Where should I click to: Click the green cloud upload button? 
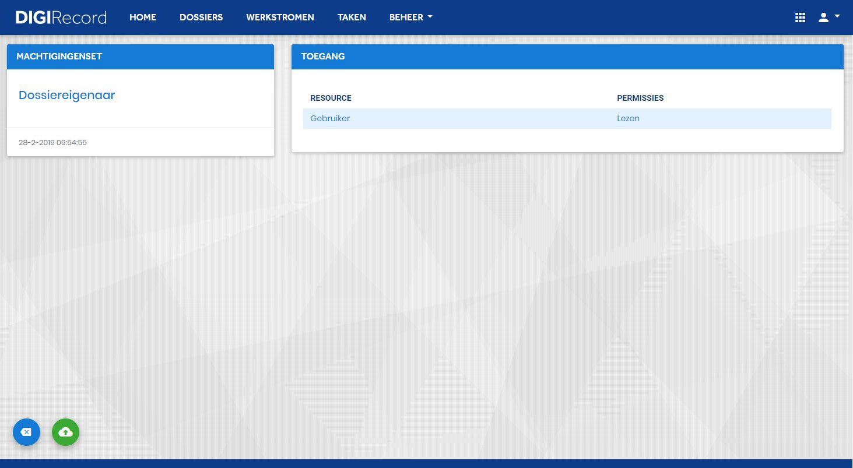65,432
